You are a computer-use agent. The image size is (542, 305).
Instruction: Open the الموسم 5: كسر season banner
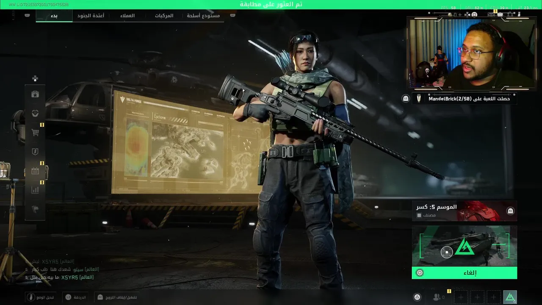pyautogui.click(x=465, y=211)
